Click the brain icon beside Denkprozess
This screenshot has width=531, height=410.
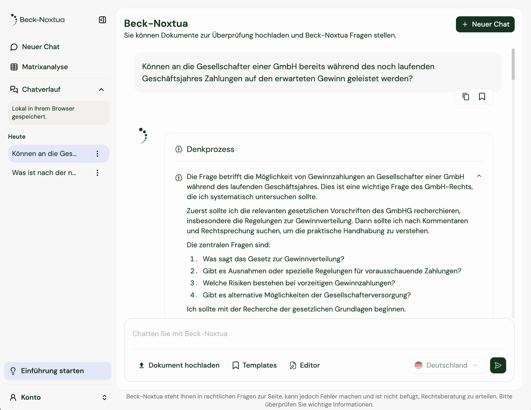[179, 149]
